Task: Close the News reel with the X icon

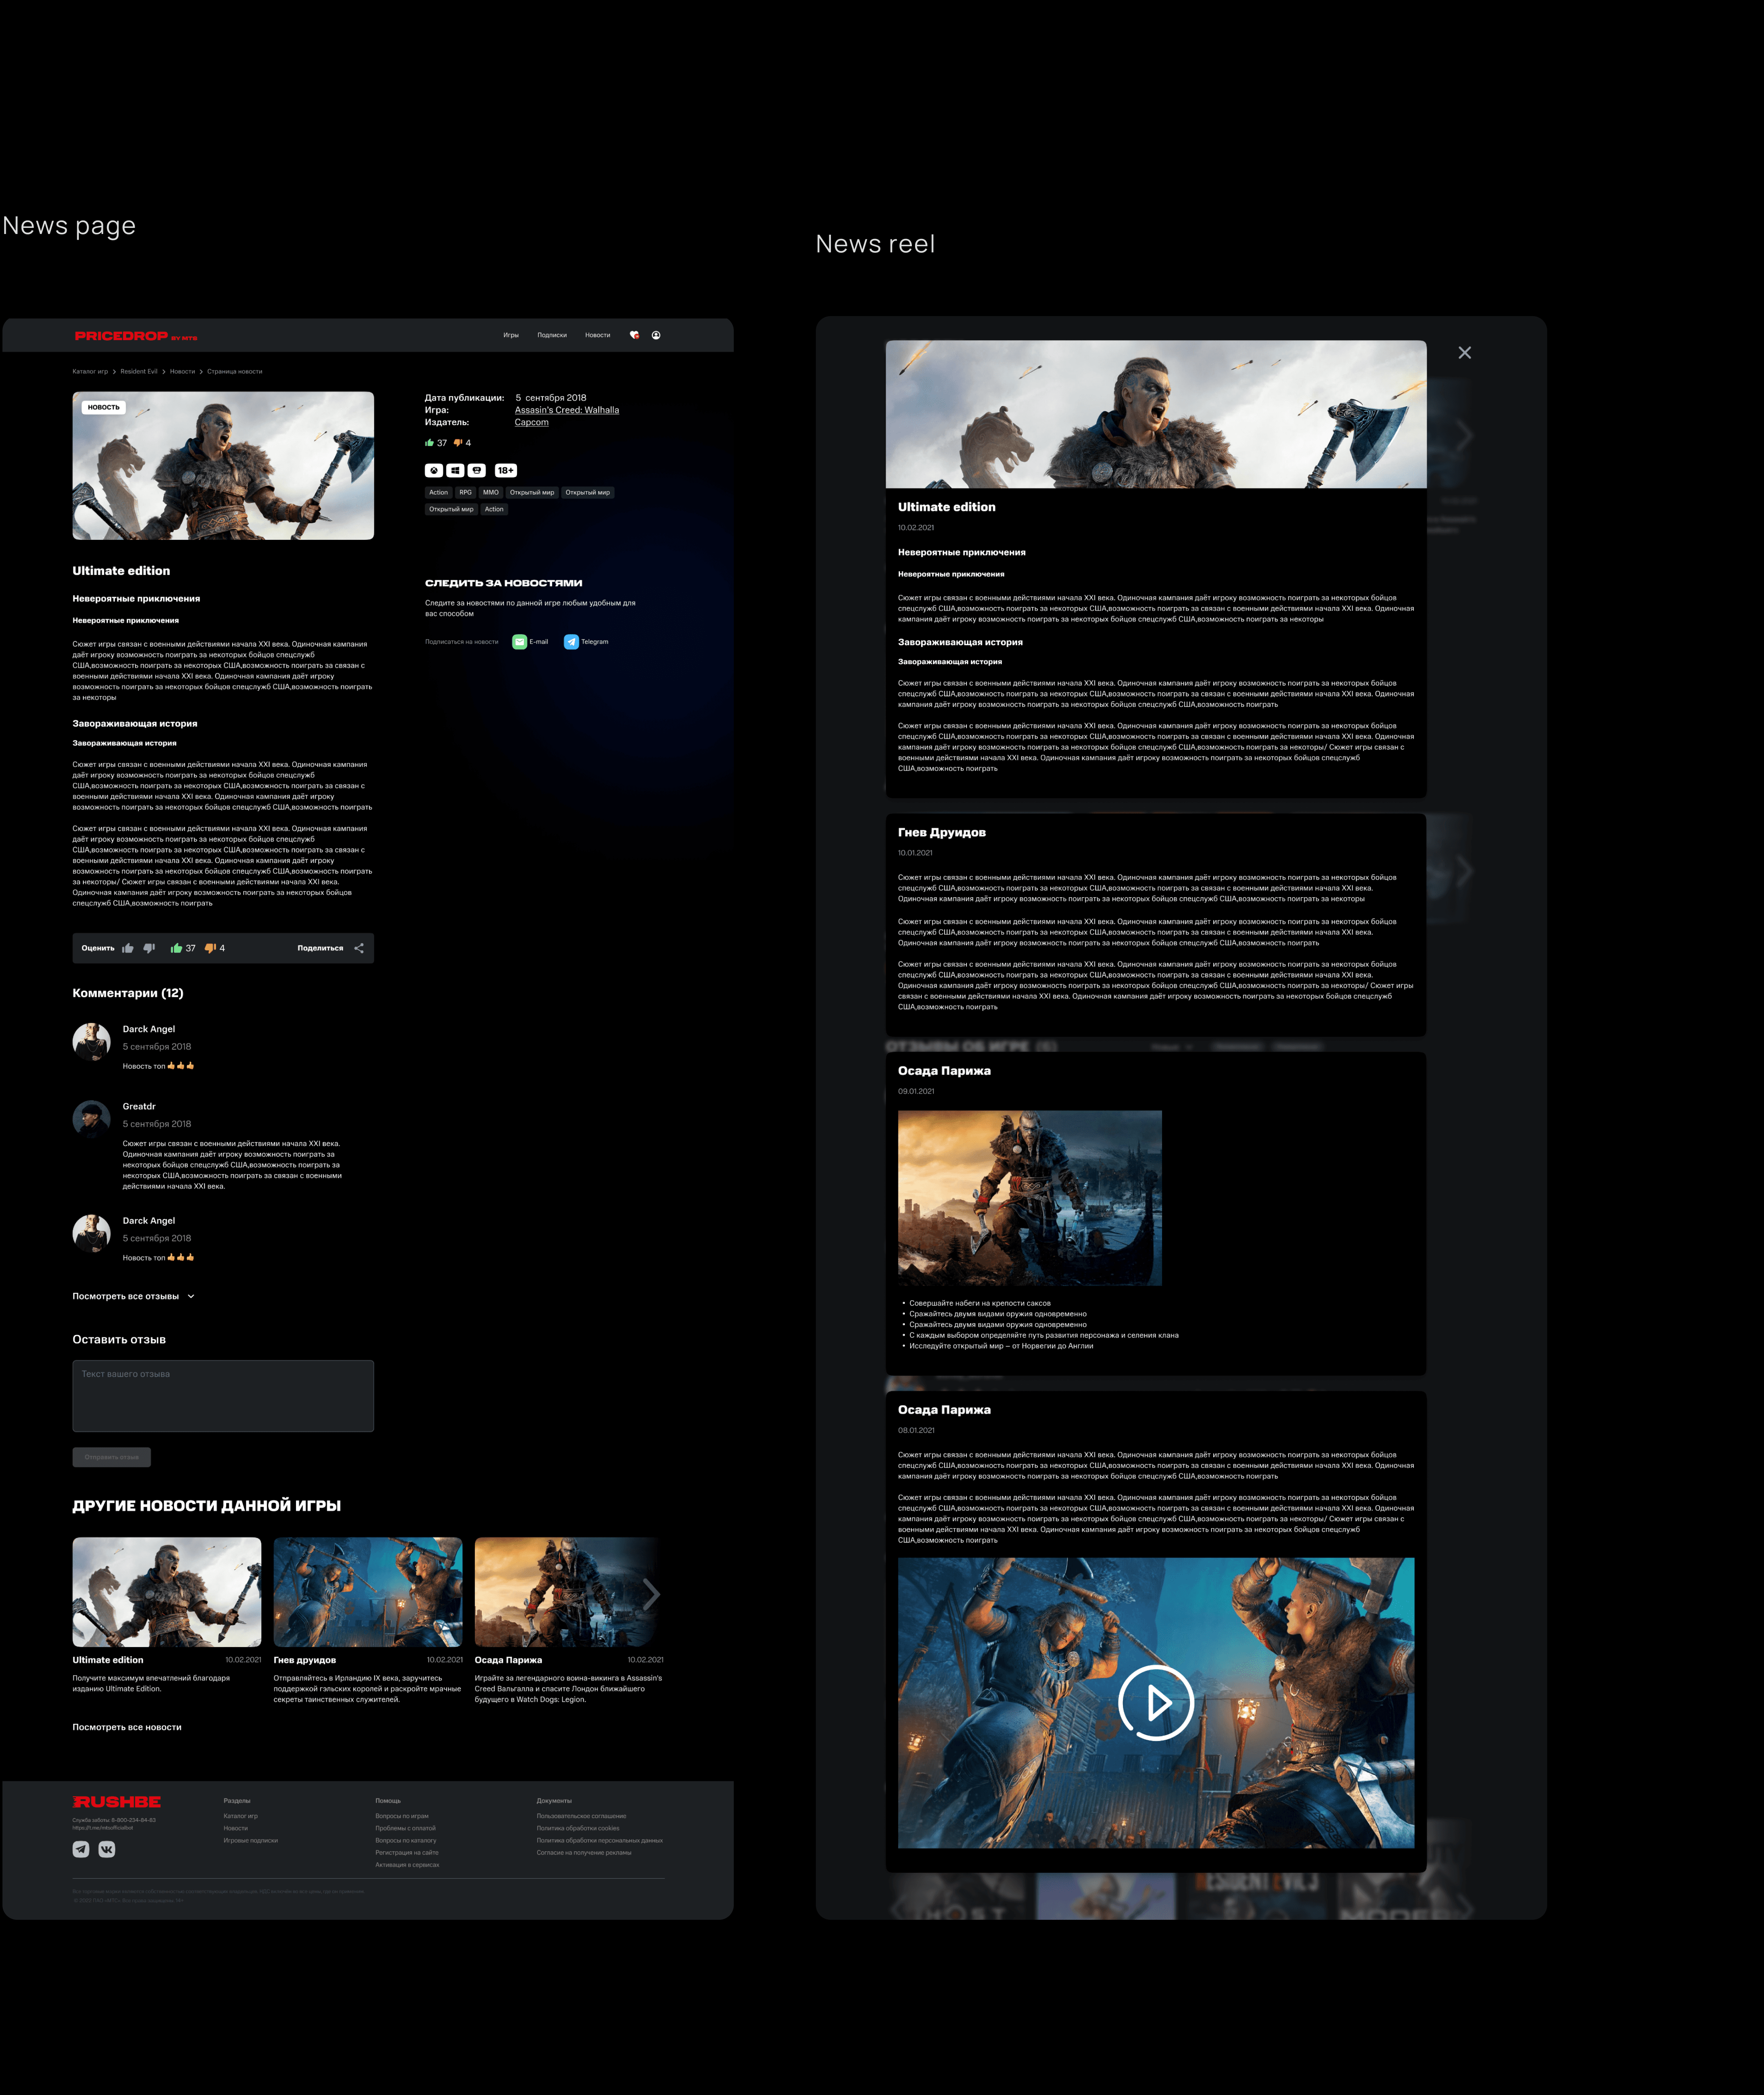Action: 1465,353
